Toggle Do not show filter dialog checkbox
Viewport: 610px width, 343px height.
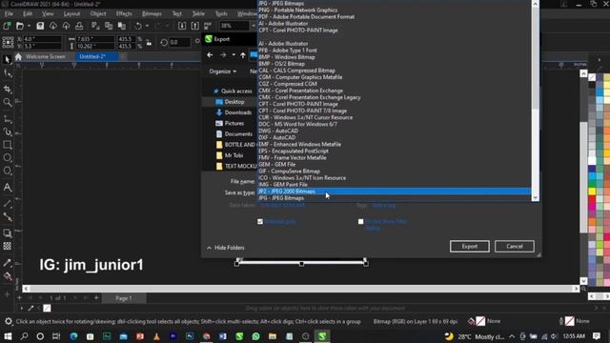(x=360, y=222)
